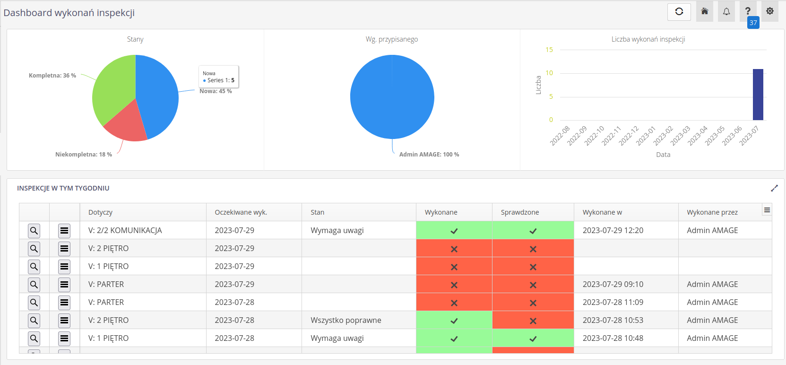This screenshot has height=365, width=786.
Task: Open list menu for V: 2 PIĘTRO 2023-07-29
Action: (64, 249)
